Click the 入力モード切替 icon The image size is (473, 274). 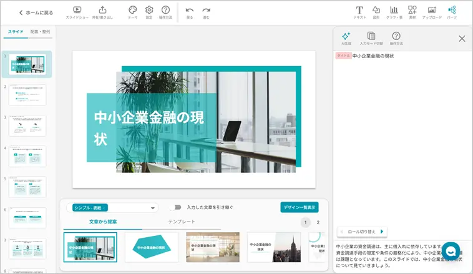point(371,39)
